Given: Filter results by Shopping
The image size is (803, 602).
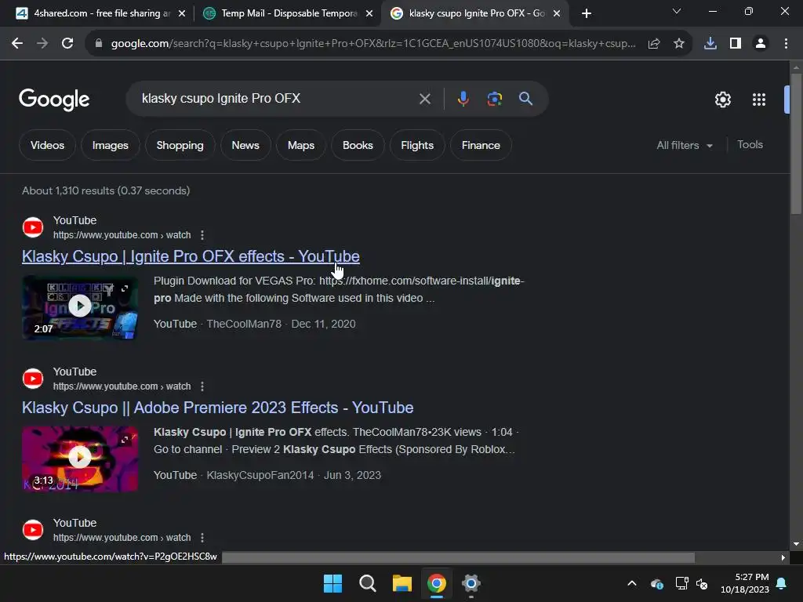Looking at the screenshot, I should tap(180, 145).
